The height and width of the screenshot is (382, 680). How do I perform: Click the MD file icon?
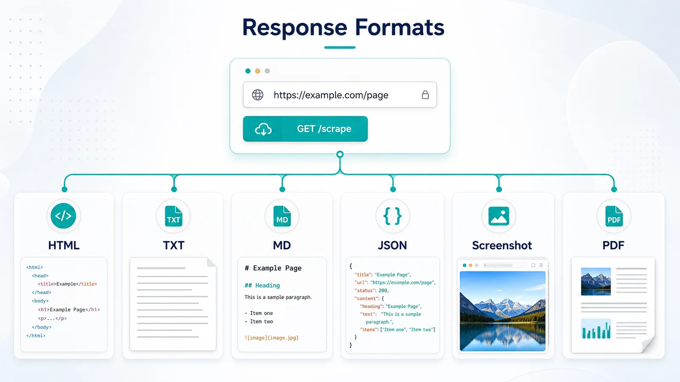[x=282, y=216]
